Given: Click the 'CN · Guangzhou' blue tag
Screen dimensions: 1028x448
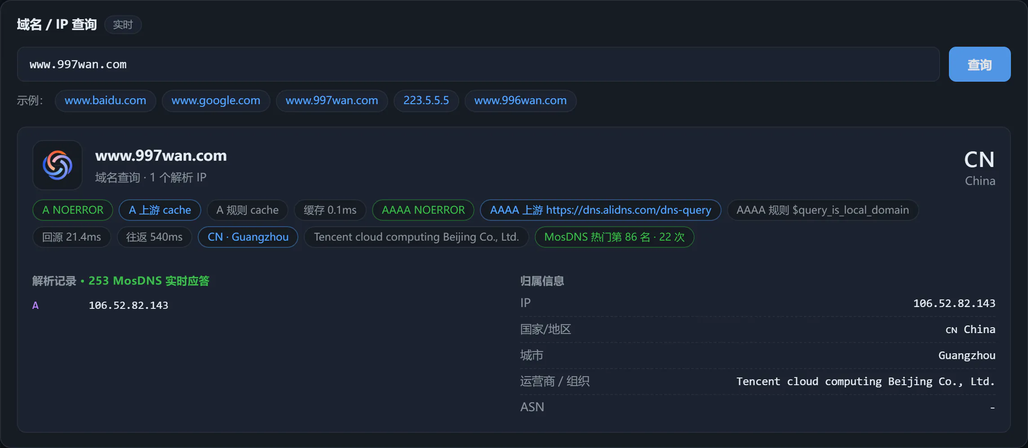Looking at the screenshot, I should [x=248, y=237].
